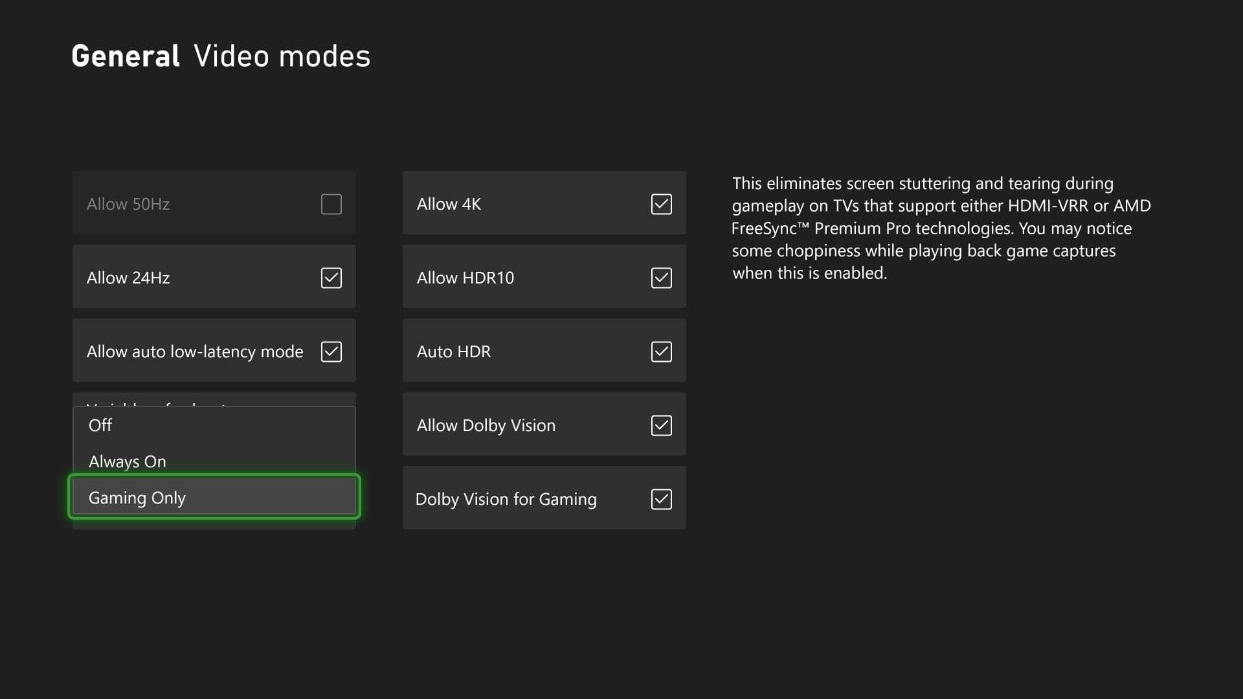Click the General heading
Viewport: 1243px width, 699px height.
click(126, 56)
